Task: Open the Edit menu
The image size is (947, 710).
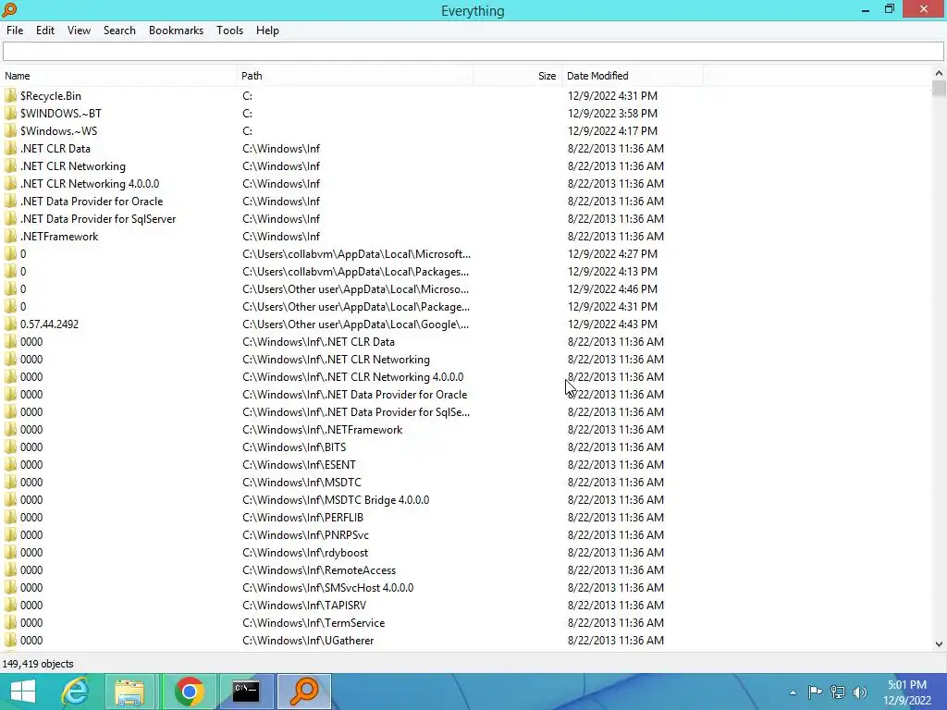Action: 44,31
